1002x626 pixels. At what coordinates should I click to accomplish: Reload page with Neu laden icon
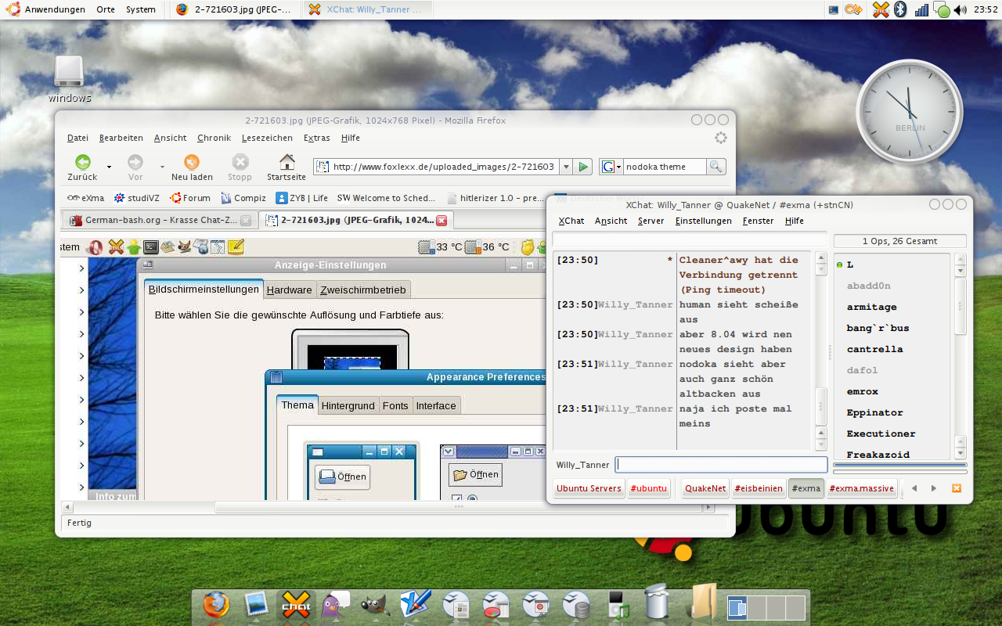[191, 162]
